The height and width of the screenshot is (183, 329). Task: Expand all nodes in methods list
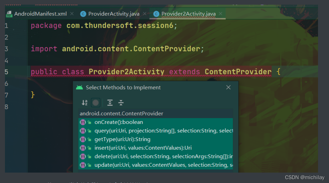(x=110, y=103)
